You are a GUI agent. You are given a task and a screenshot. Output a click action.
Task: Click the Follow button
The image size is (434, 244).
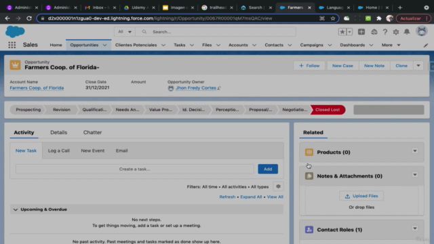[309, 66]
